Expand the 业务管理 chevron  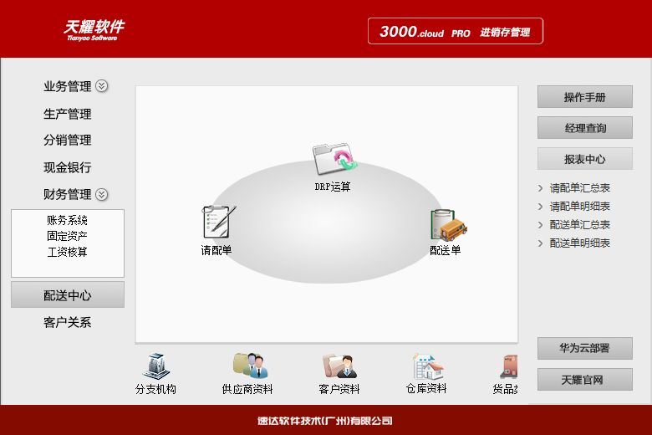coord(101,86)
